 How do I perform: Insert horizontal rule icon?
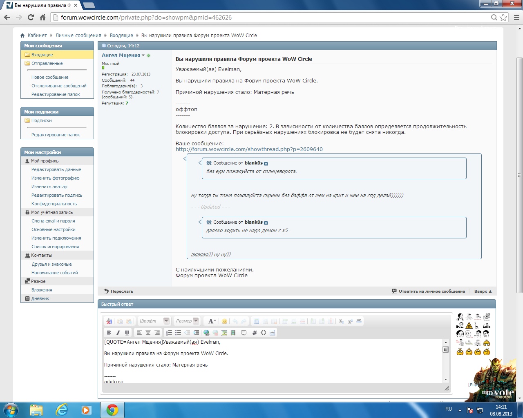(359, 321)
